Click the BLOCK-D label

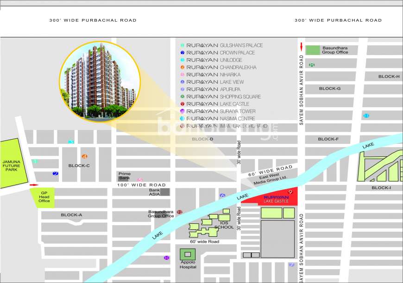[202, 139]
